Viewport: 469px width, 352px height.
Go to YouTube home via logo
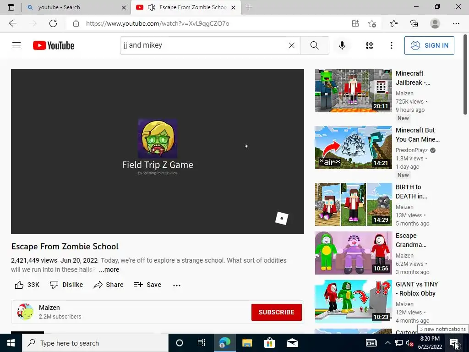[x=54, y=45]
